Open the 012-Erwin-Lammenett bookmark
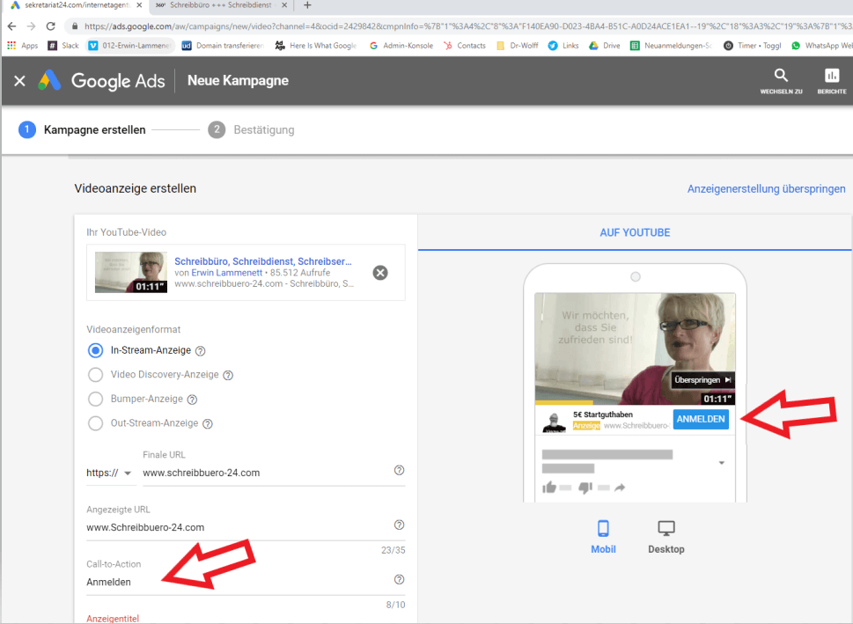 pyautogui.click(x=129, y=46)
